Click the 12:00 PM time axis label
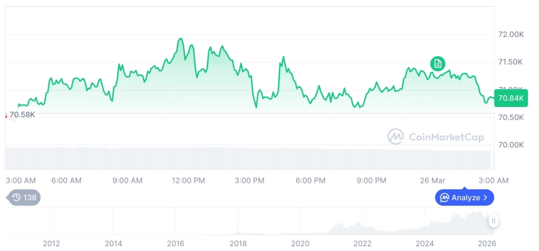Image resolution: width=539 pixels, height=251 pixels. click(x=189, y=180)
